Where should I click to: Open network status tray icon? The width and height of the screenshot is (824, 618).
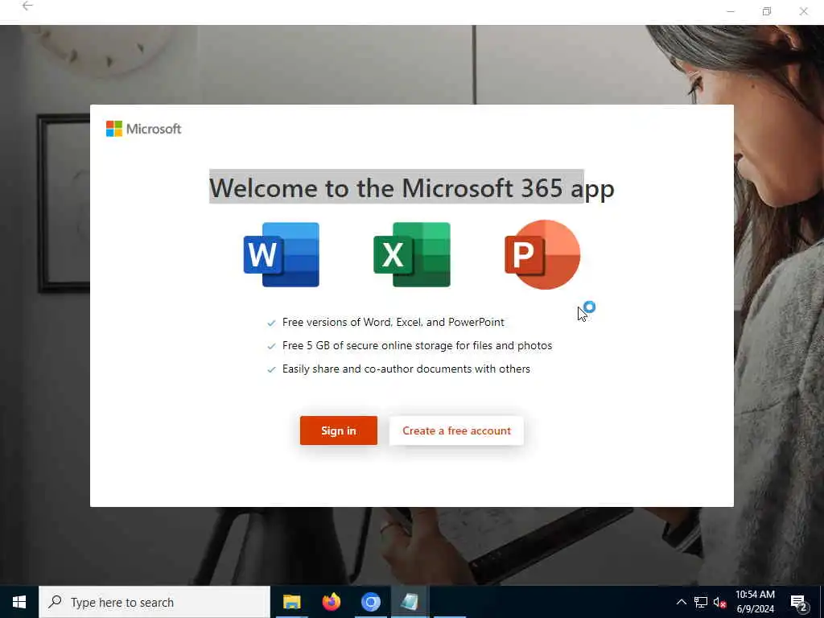(701, 602)
